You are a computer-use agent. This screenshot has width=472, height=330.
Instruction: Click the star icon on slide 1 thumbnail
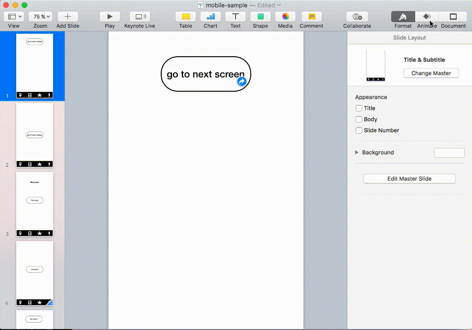[x=39, y=95]
